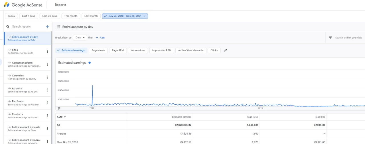This screenshot has height=144, width=365.
Task: Open the three-dot menu for Entire account by week
Action: (47, 129)
